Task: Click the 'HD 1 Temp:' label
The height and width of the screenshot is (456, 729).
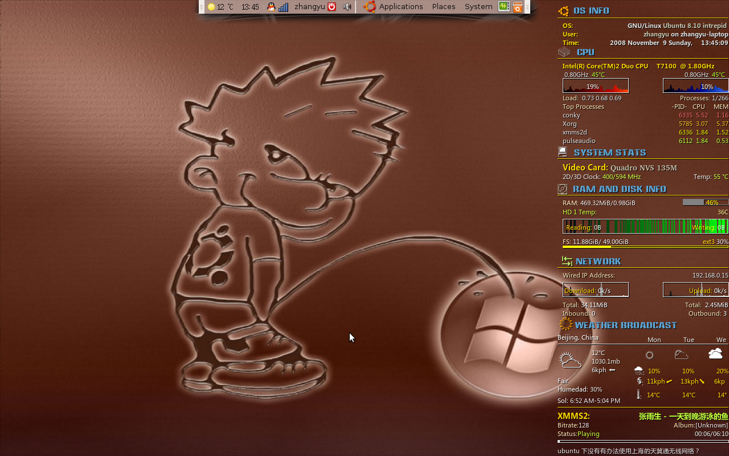Action: (580, 212)
